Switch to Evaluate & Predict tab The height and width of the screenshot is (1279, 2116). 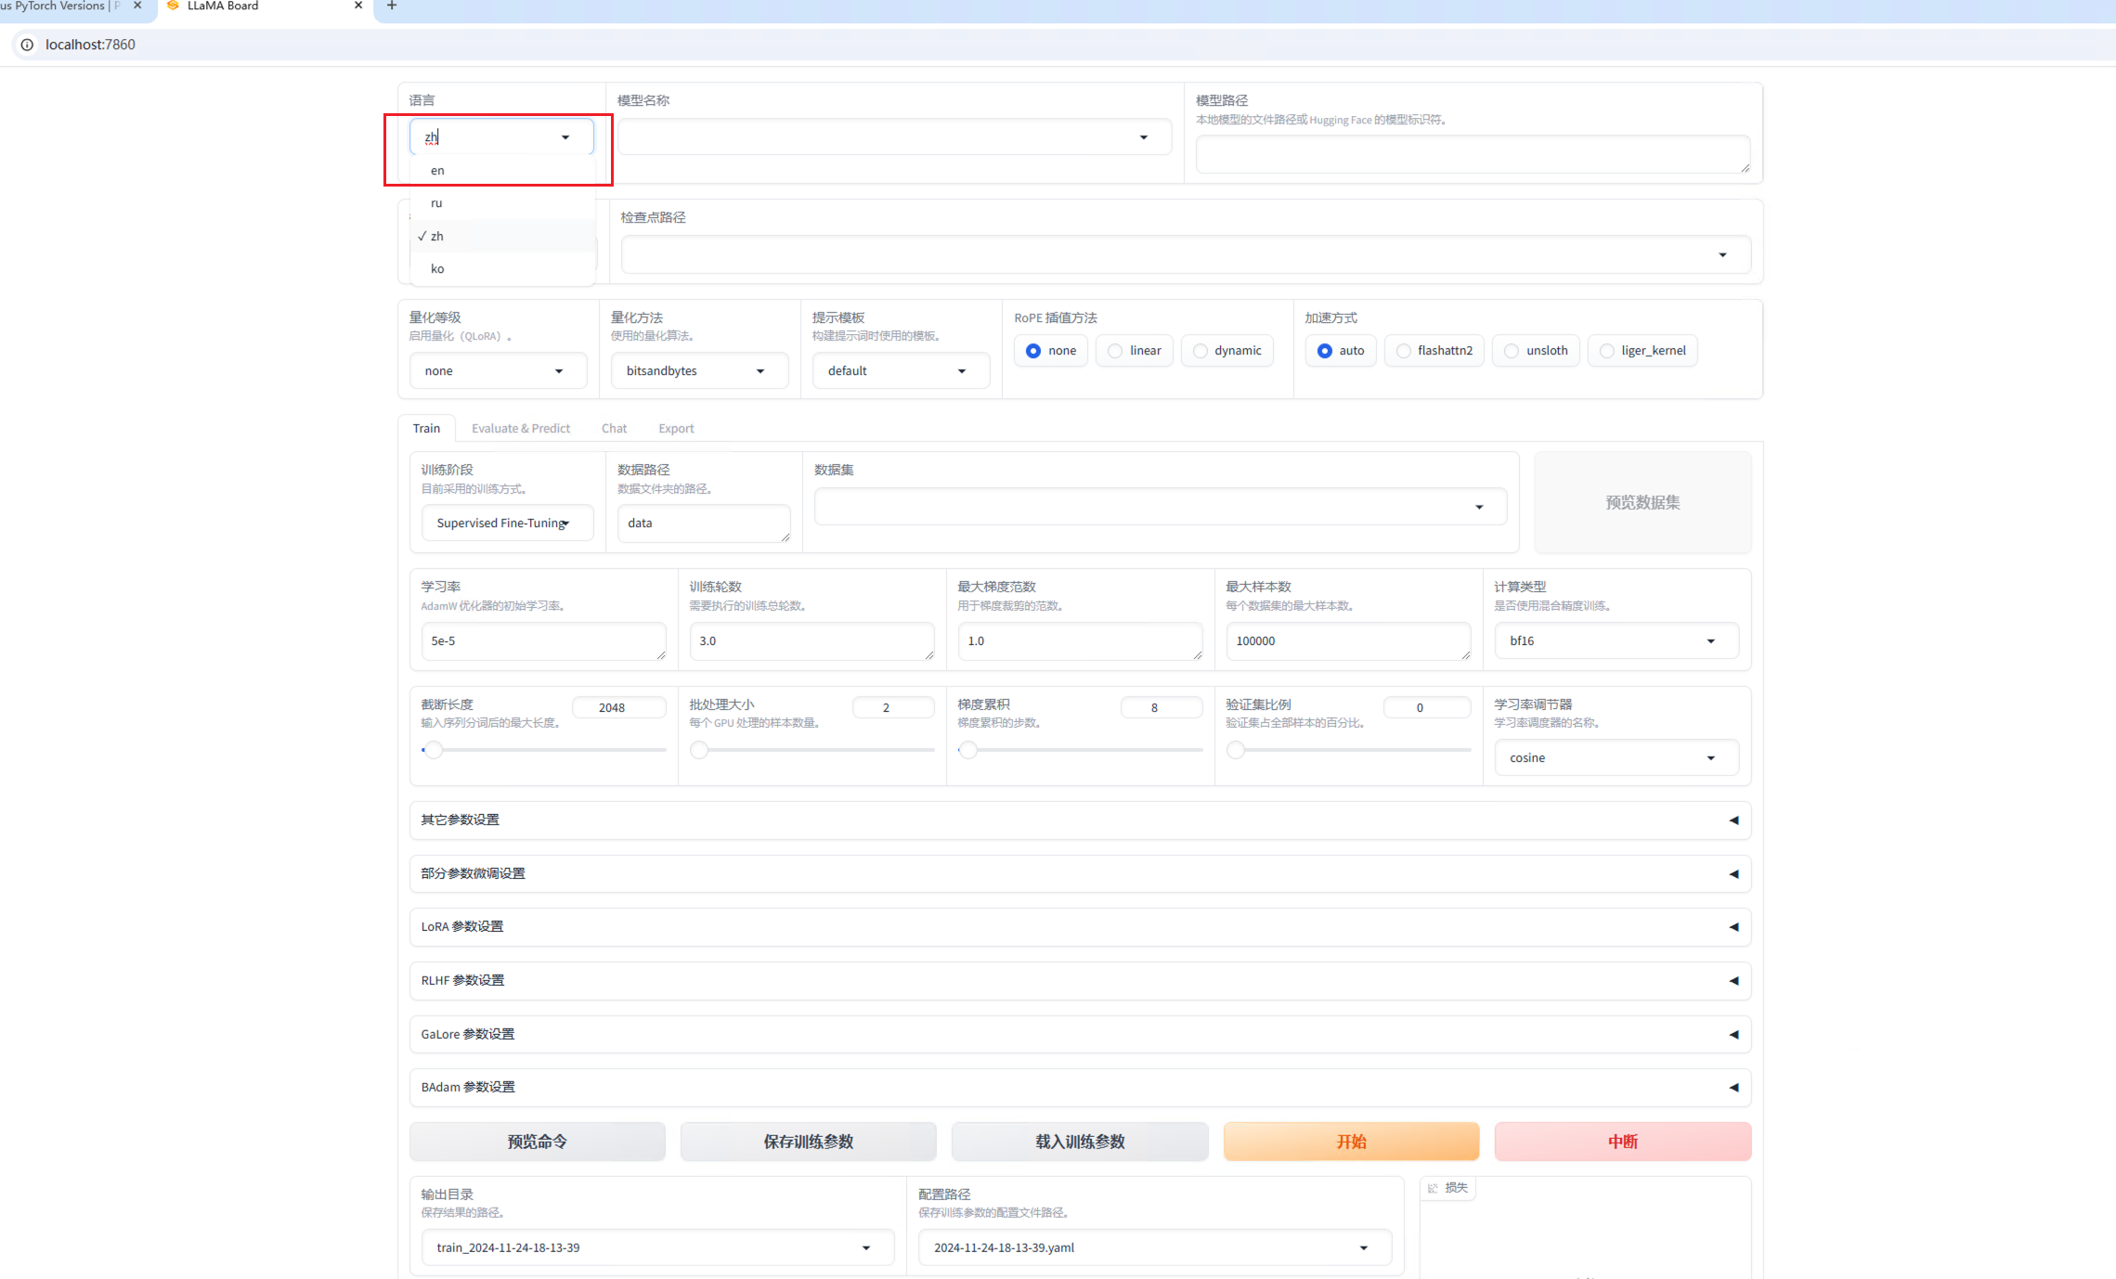pyautogui.click(x=520, y=429)
